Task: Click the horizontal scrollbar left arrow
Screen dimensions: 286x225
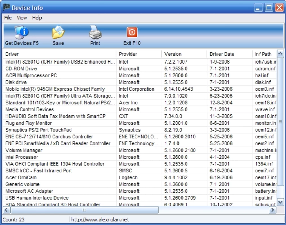Action: pos(6,210)
